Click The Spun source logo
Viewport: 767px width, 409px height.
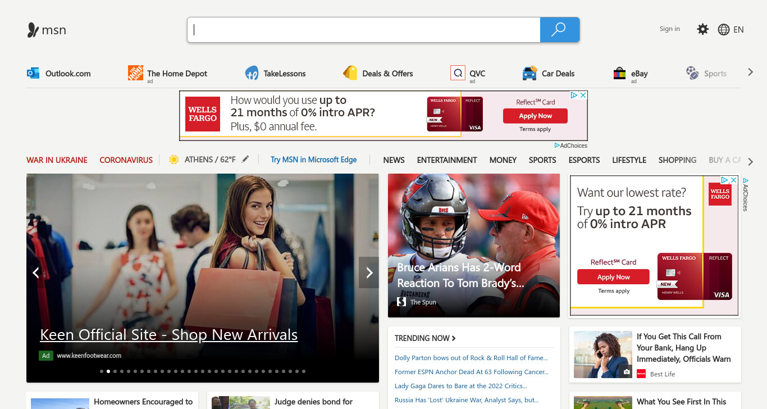click(x=401, y=302)
